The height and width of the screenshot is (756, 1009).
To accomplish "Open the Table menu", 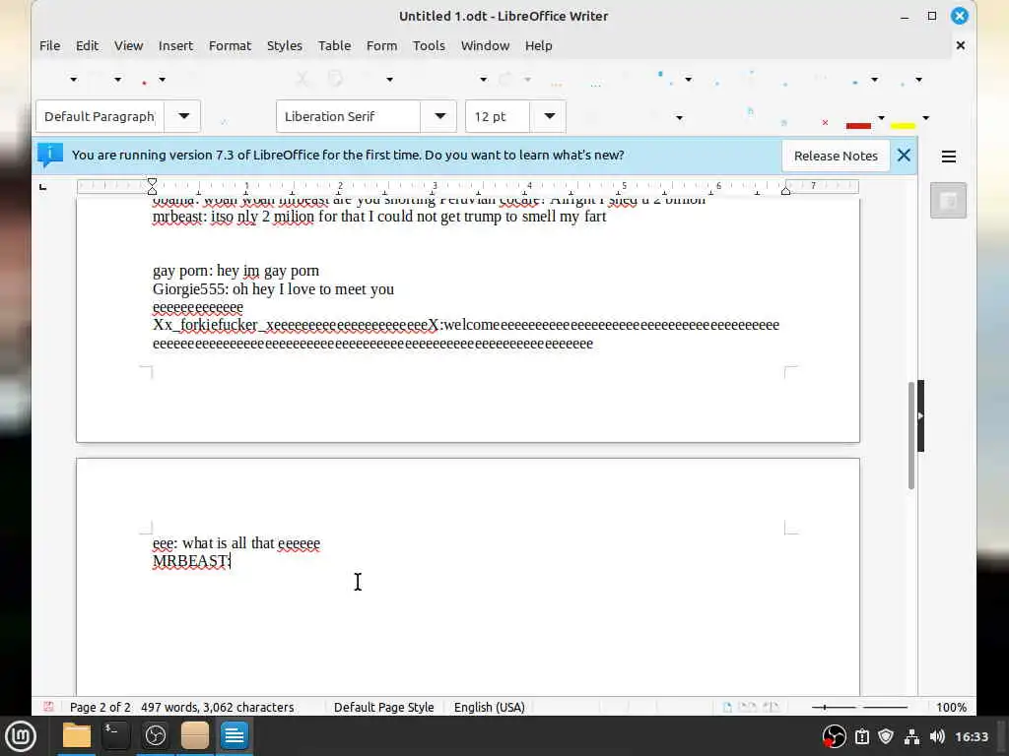I will [335, 45].
